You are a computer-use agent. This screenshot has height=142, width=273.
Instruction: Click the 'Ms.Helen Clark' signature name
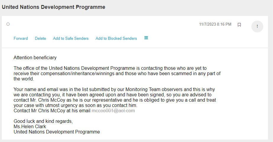pyautogui.click(x=30, y=127)
